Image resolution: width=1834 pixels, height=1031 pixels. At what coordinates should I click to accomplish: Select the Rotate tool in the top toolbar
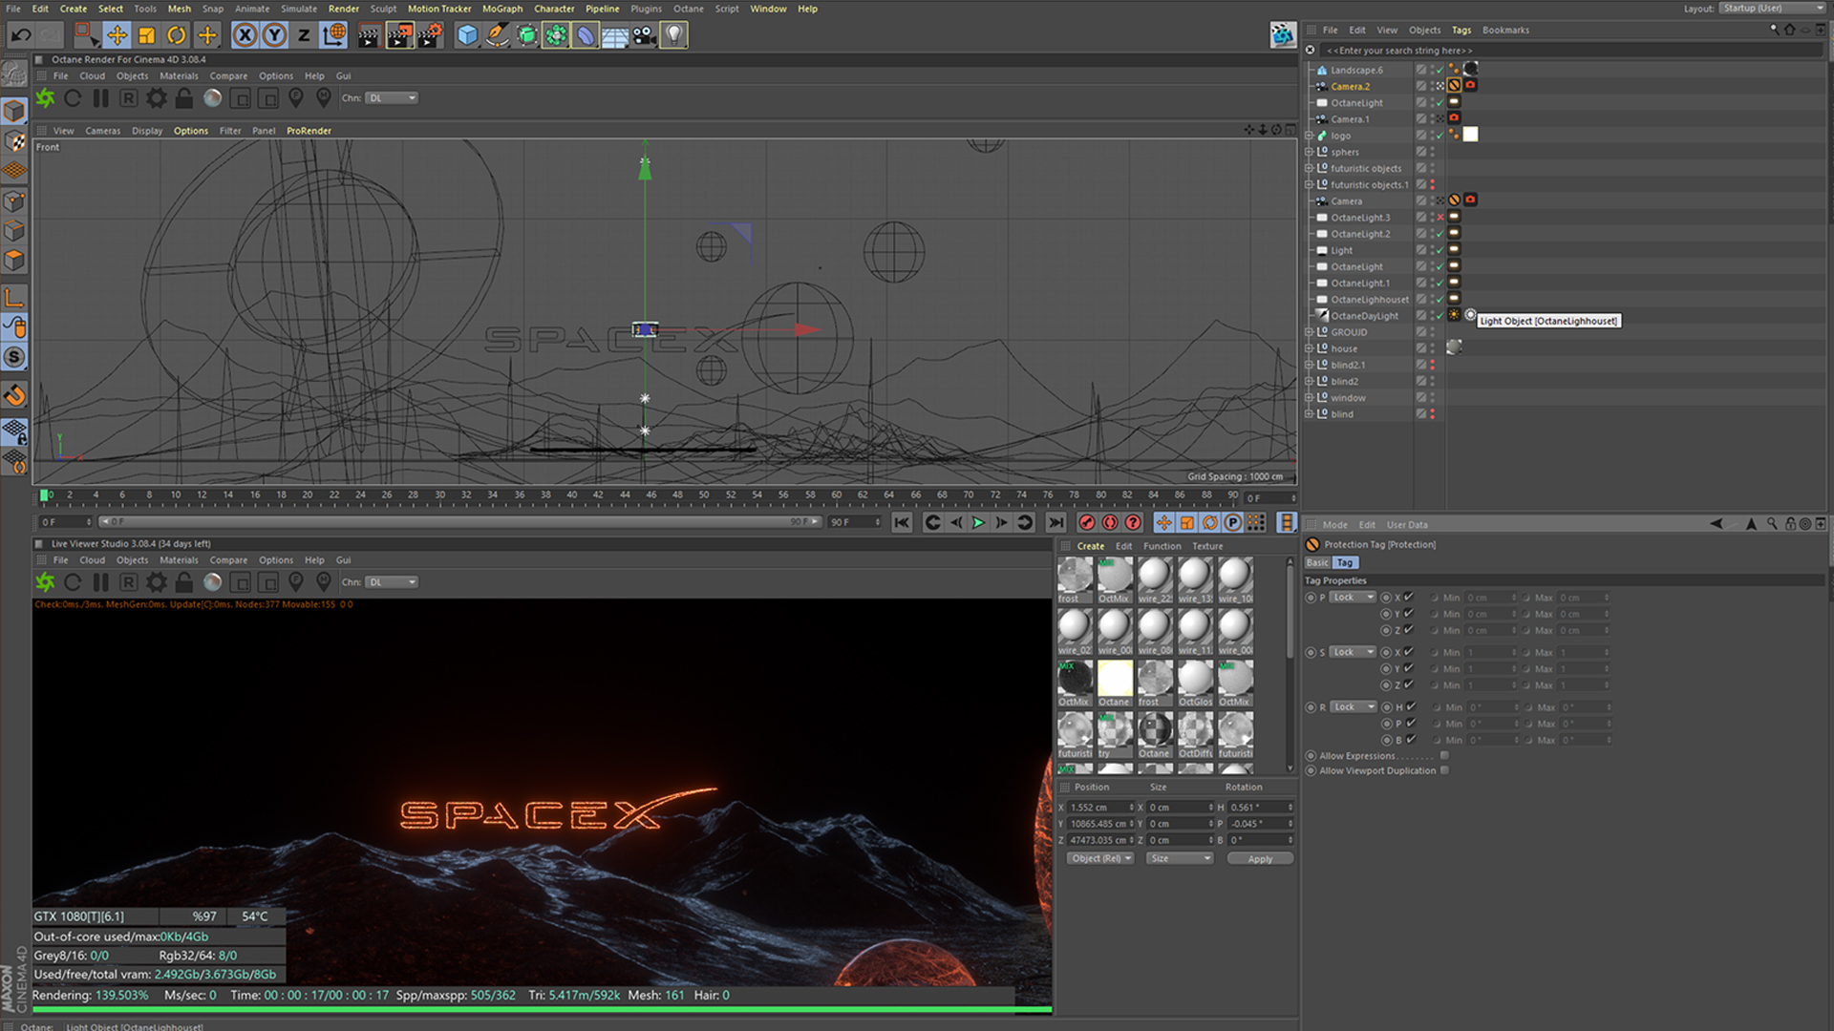(177, 35)
